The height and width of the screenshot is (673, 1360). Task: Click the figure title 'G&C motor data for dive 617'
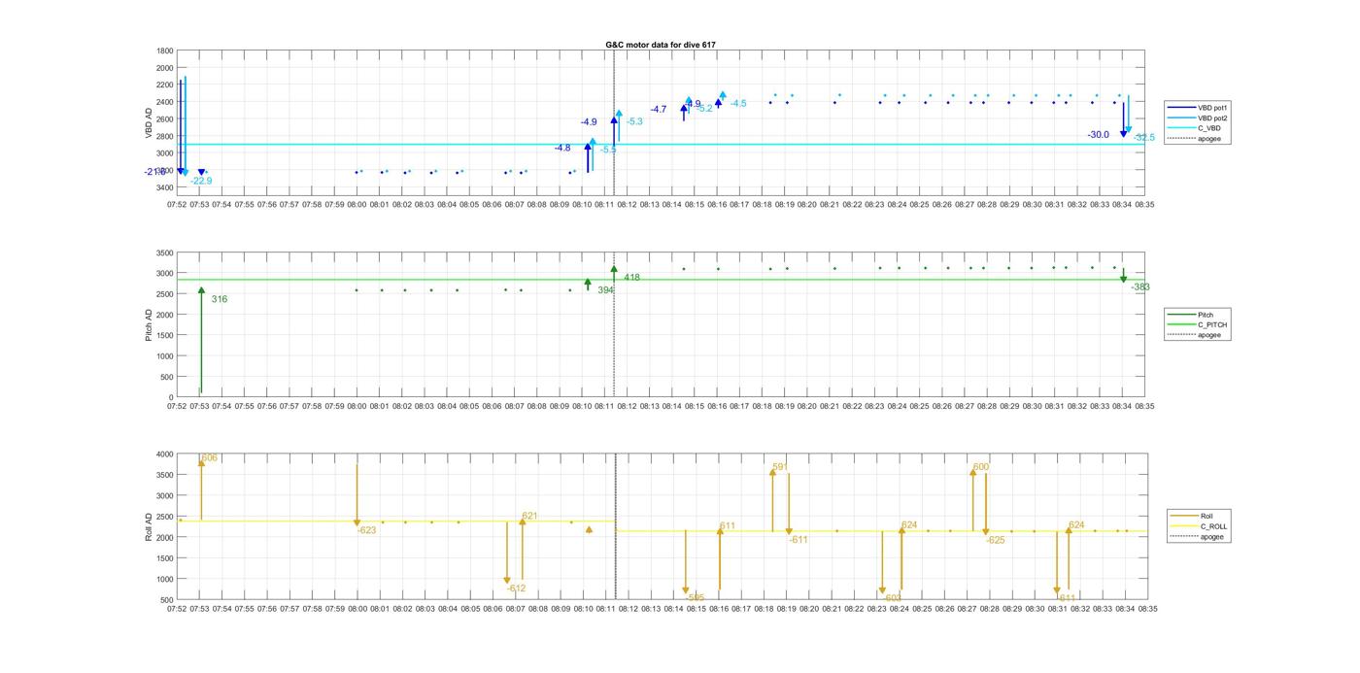click(661, 45)
